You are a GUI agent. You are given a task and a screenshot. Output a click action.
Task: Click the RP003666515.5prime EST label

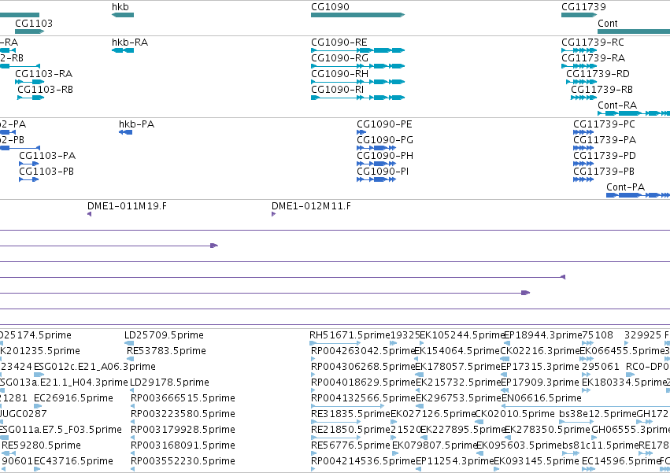183,398
